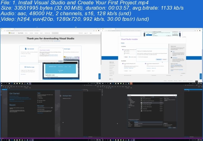Select the ASP.NET Core tab in the carousel screenshot
Viewport: 203px width, 141px height.
pyautogui.click(x=52, y=66)
